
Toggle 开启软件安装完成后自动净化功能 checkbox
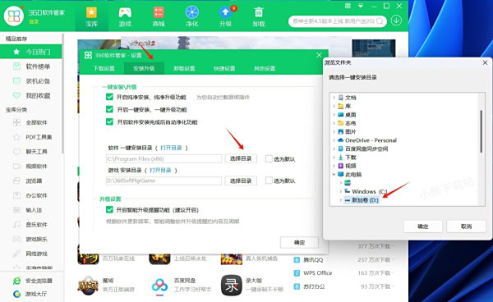click(109, 121)
